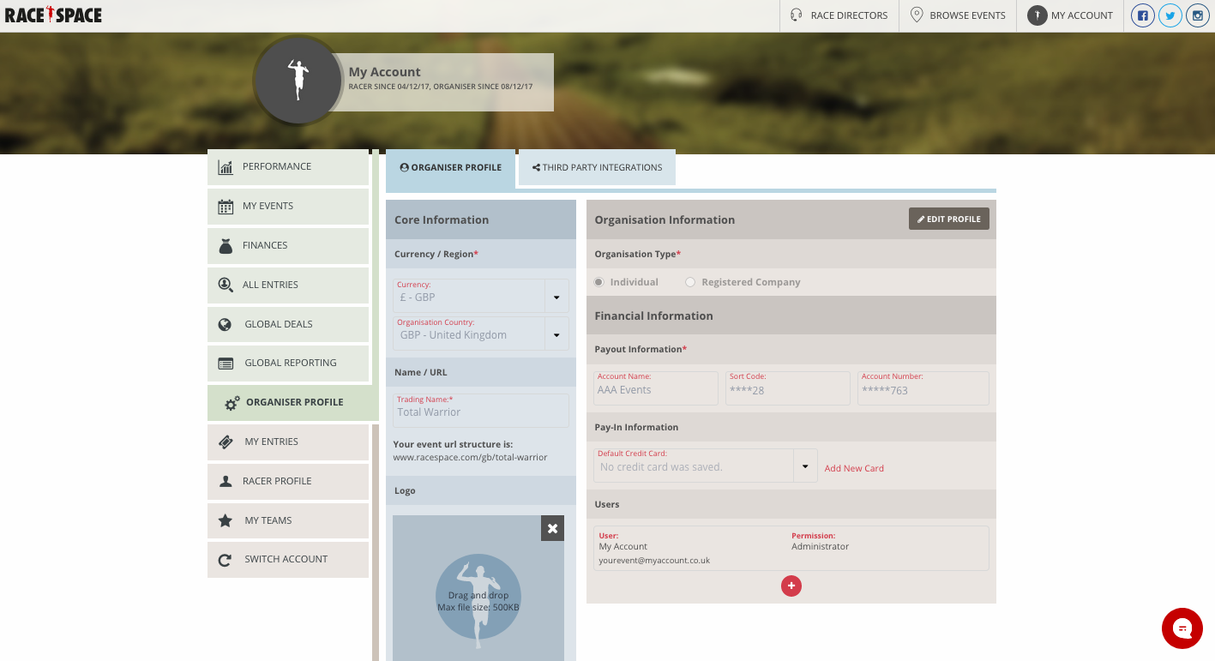
Task: Click the RaceSpace logo
Action: point(53,15)
